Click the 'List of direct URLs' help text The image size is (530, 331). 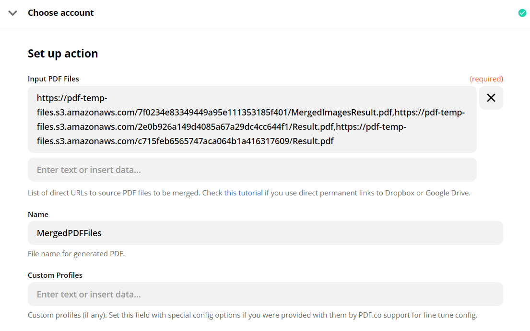tap(125, 193)
